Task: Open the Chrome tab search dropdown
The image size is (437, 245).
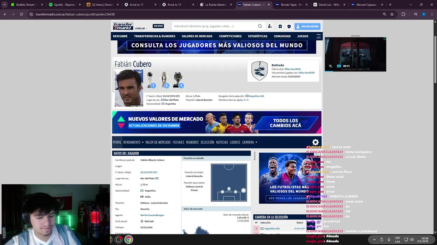Action: [4, 5]
